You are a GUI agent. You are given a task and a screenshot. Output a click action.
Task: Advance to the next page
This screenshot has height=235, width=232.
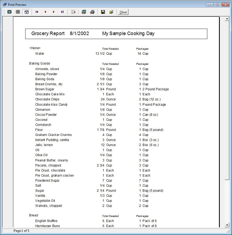pos(54,12)
